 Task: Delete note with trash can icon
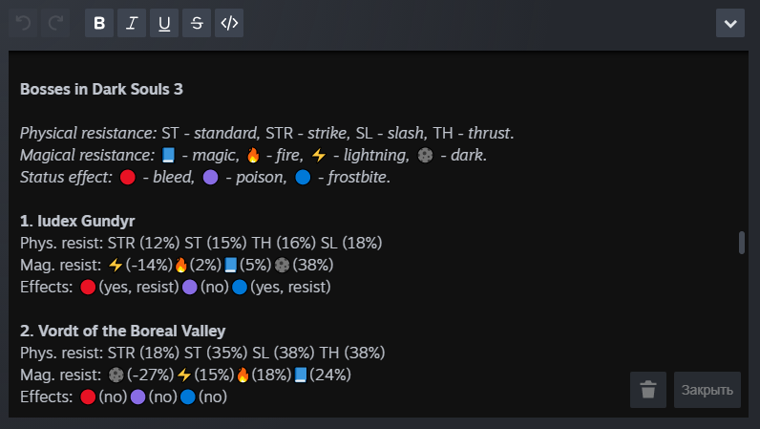coord(648,390)
